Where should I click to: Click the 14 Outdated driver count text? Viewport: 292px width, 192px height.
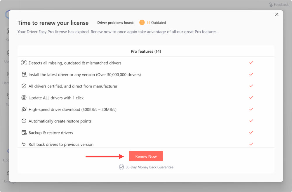point(156,22)
